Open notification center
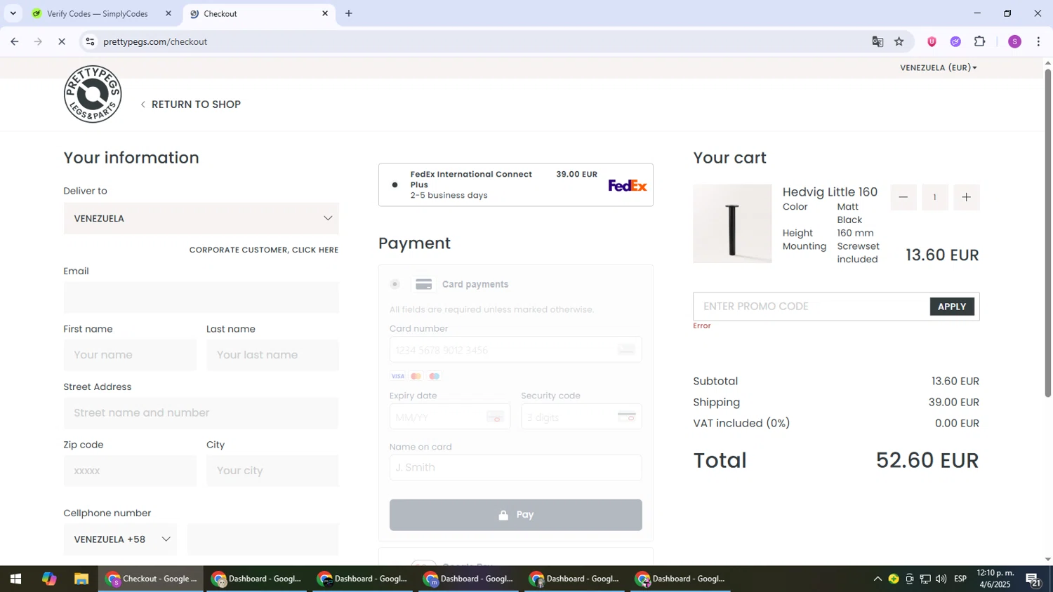 click(x=1033, y=579)
